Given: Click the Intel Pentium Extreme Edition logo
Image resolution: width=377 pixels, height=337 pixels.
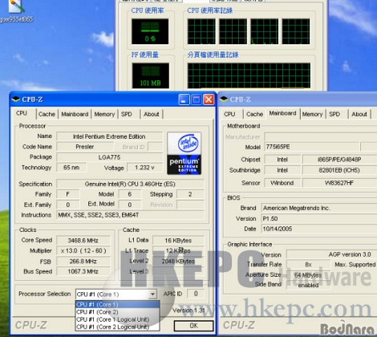Looking at the screenshot, I should click(x=184, y=153).
